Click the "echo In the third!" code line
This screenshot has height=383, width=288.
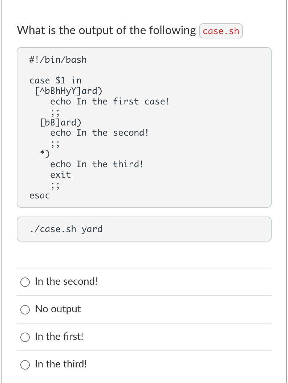[97, 164]
